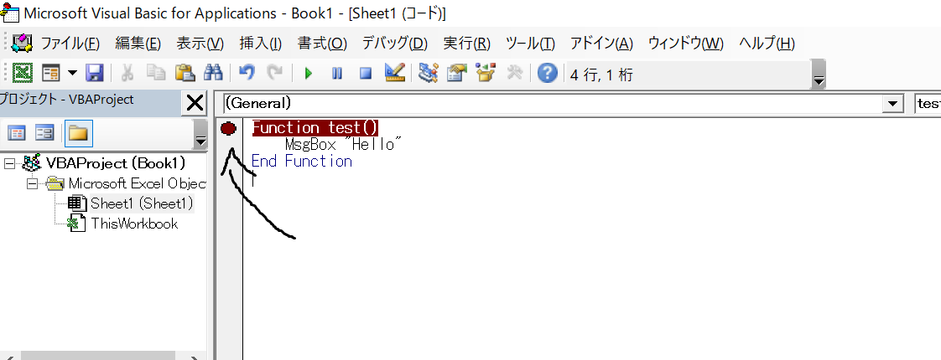Stop with the Reset icon
Screen dimensions: 941x360
tap(366, 74)
